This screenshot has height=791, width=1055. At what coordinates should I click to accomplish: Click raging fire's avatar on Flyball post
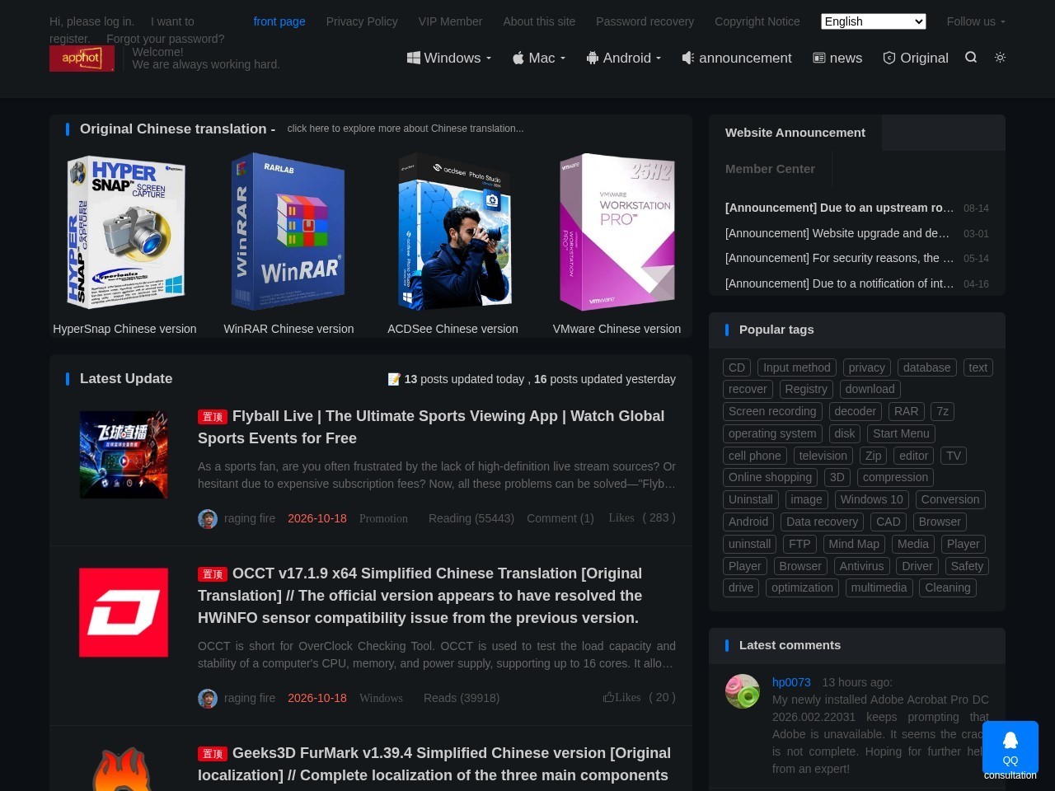[208, 519]
